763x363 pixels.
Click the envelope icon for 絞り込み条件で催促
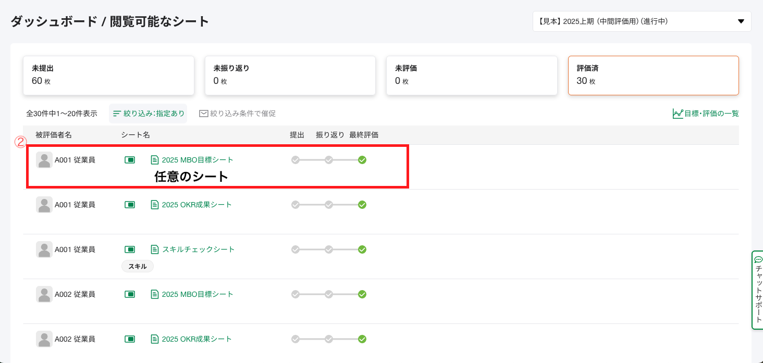pyautogui.click(x=203, y=113)
